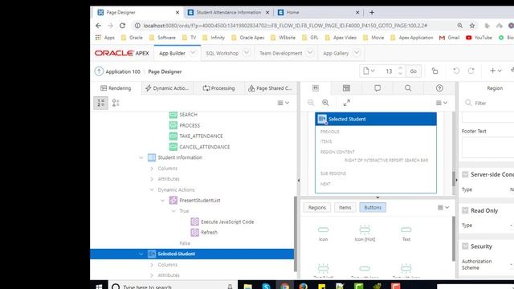Image resolution: width=514 pixels, height=289 pixels.
Task: Show the Regions gallery
Action: coord(317,207)
